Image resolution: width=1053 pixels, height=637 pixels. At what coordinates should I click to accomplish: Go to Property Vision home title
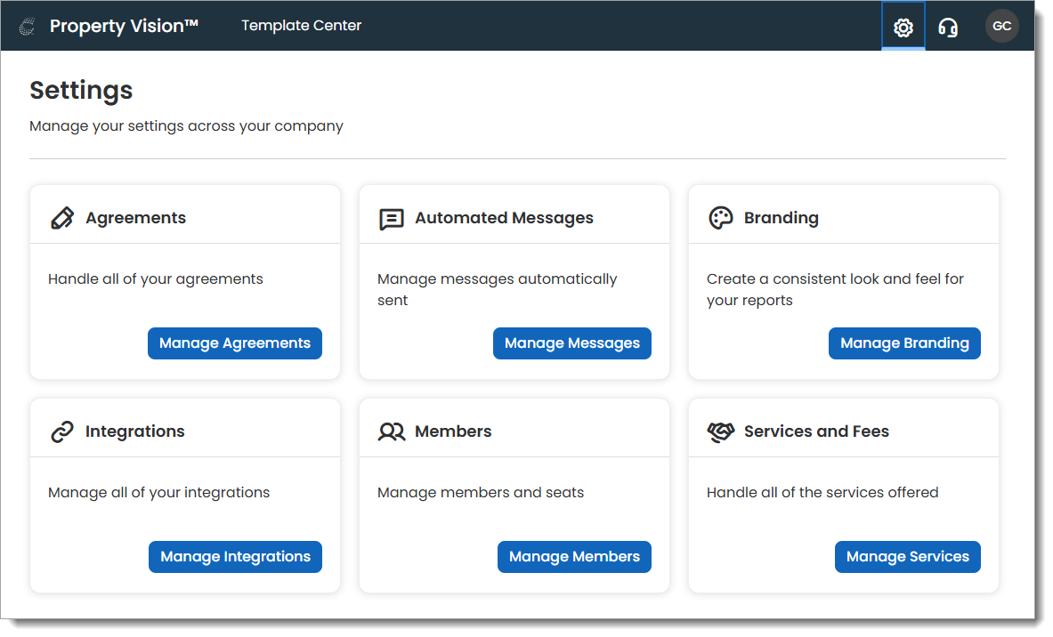tap(124, 27)
